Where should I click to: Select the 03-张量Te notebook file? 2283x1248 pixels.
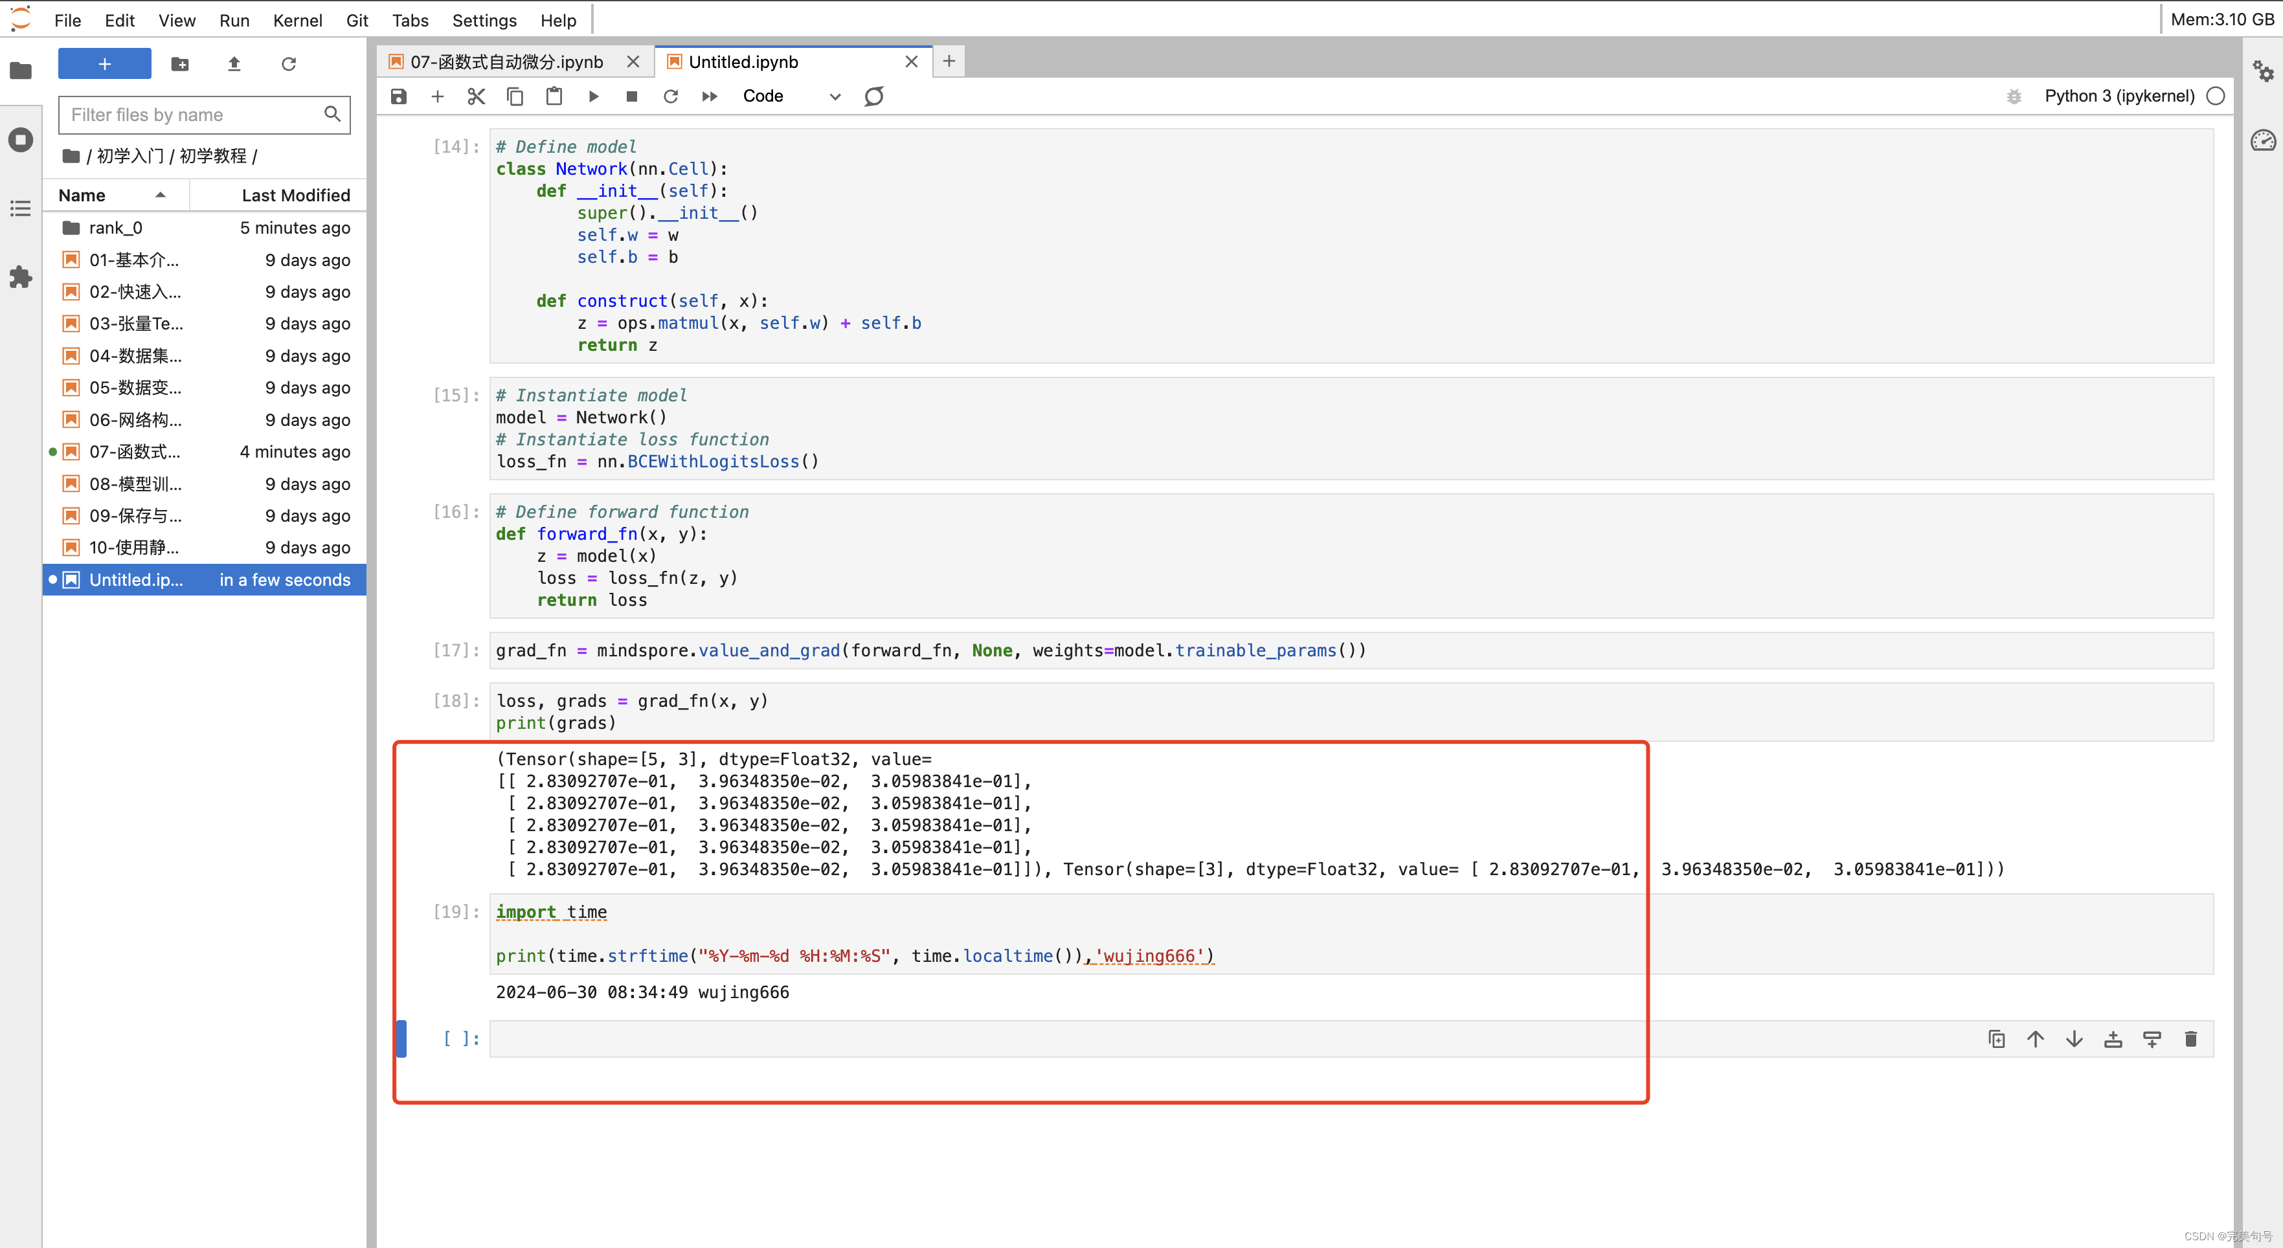205,323
